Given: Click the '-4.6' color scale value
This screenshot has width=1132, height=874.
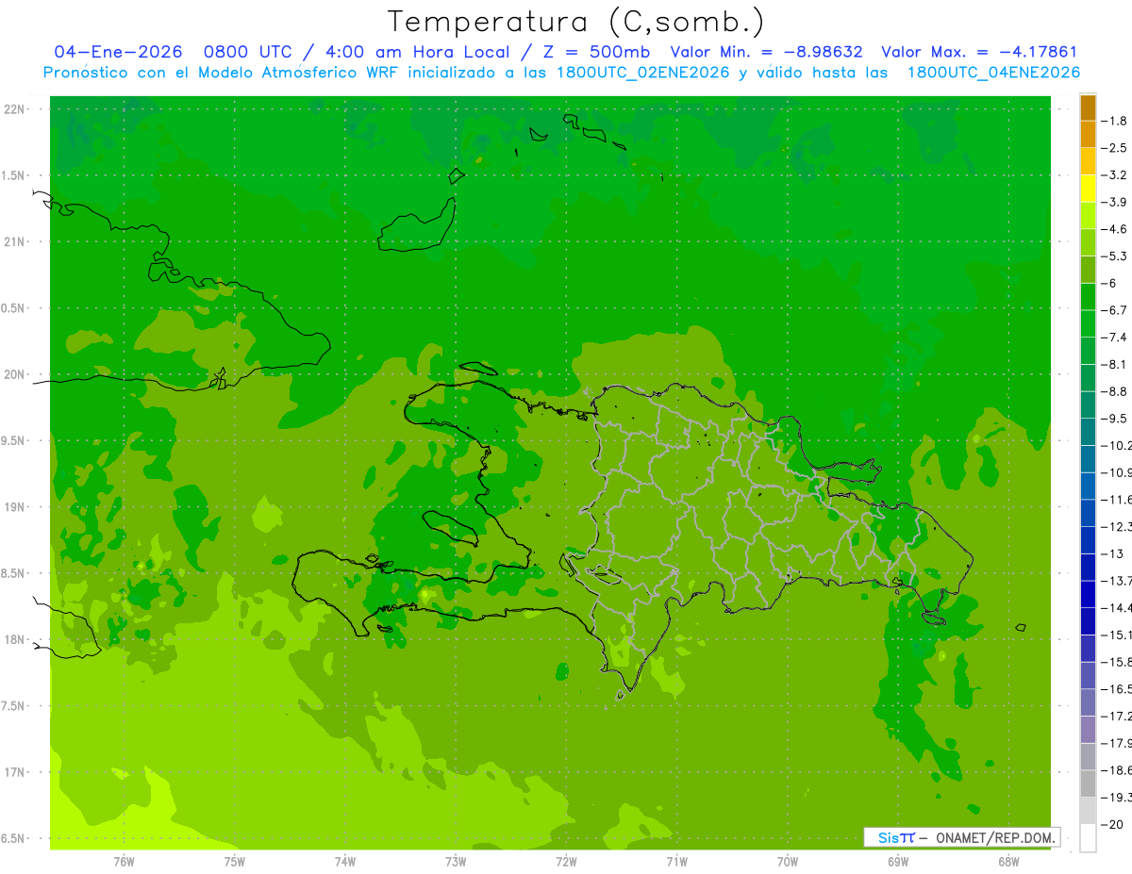Looking at the screenshot, I should click(1114, 229).
